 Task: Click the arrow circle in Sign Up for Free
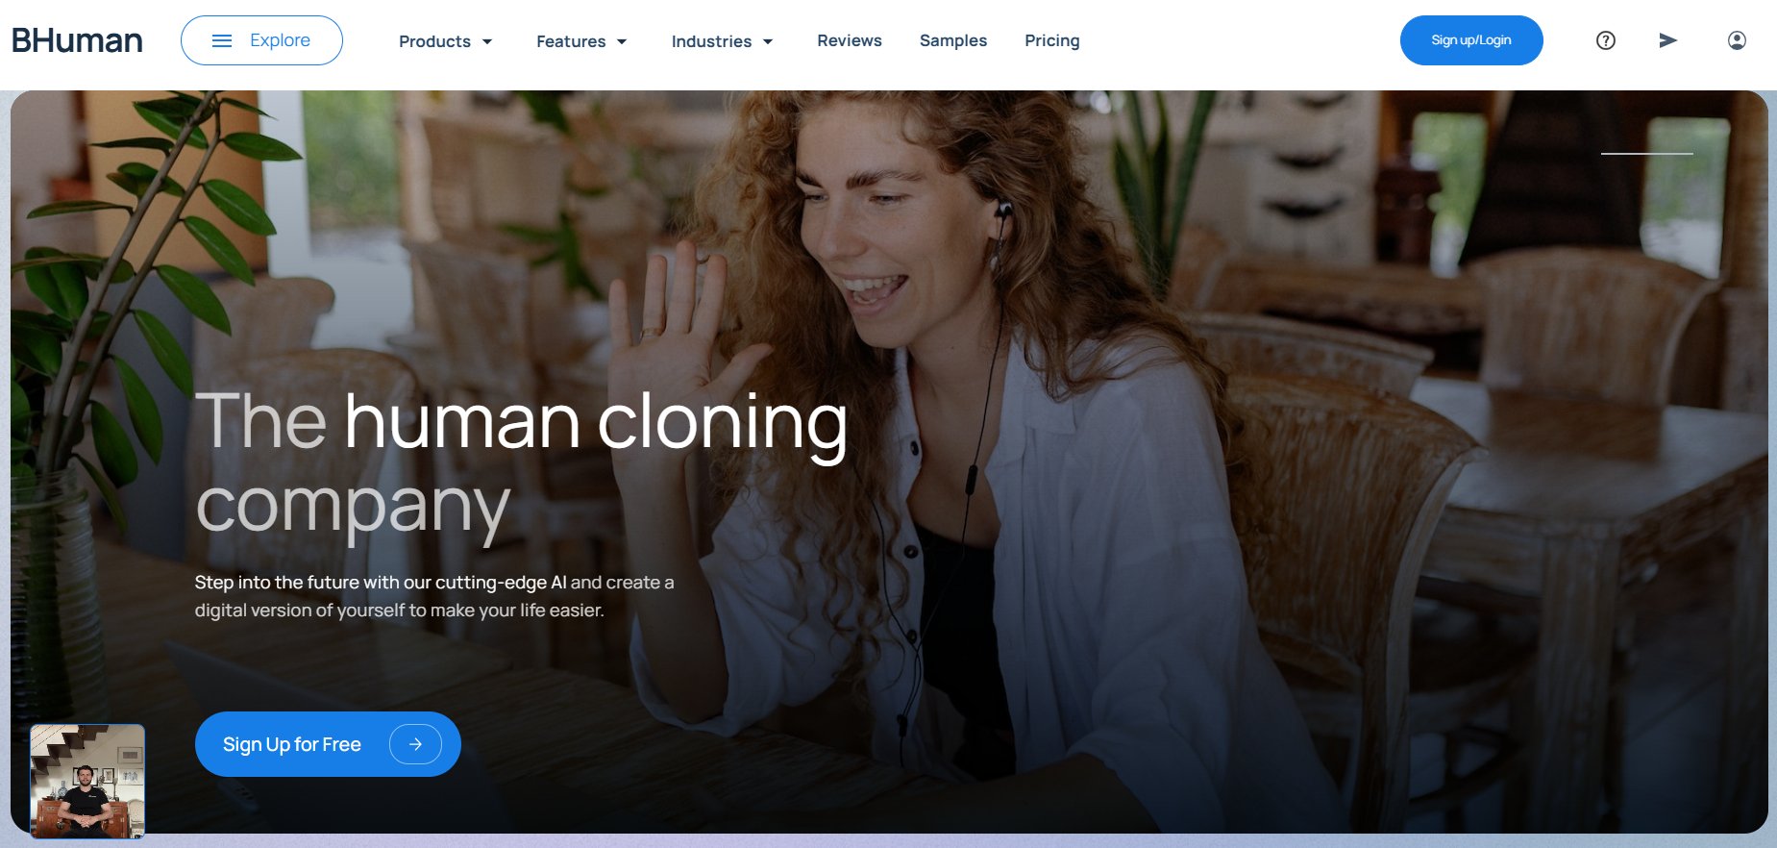pyautogui.click(x=415, y=744)
